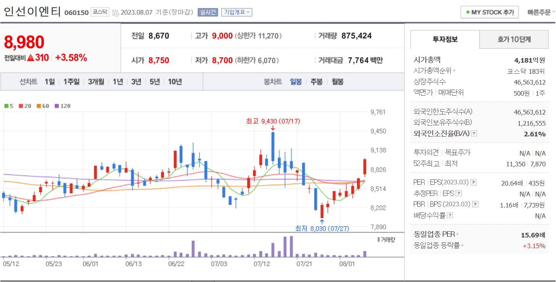
Task: Open help icon next to 외국인소진율(B/A)
Action: pos(474,134)
